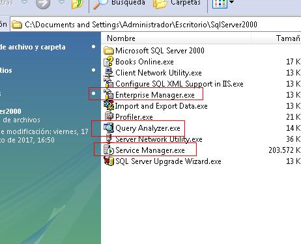The width and height of the screenshot is (301, 244).
Task: Click the Carpetas folders toolbar icon
Action: click(160, 4)
